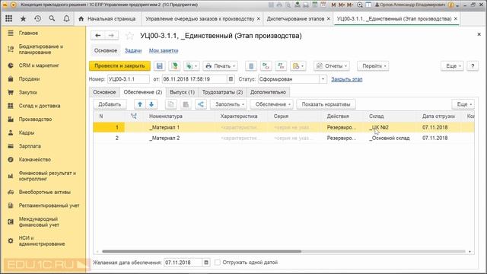Post the document icon next to save
The height and width of the screenshot is (274, 487).
(174, 66)
